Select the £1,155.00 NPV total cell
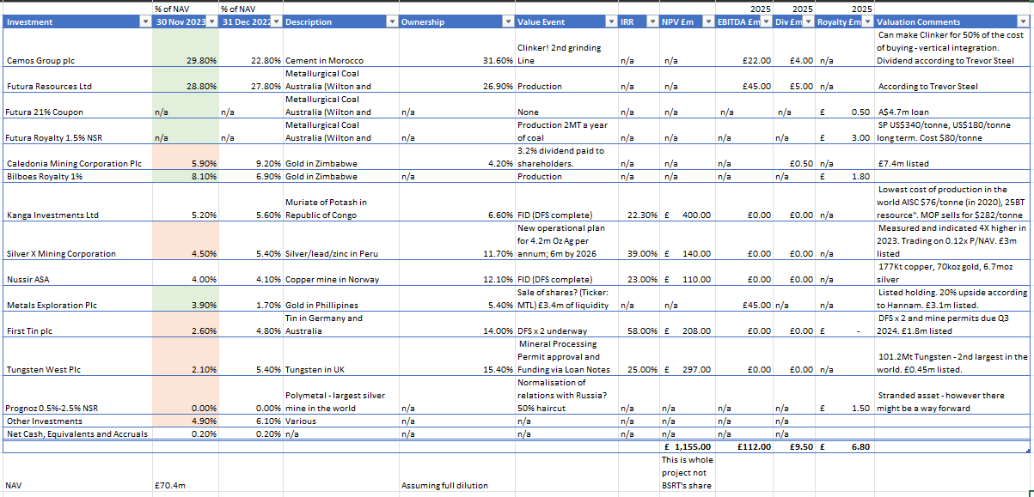1034x497 pixels. click(x=687, y=447)
